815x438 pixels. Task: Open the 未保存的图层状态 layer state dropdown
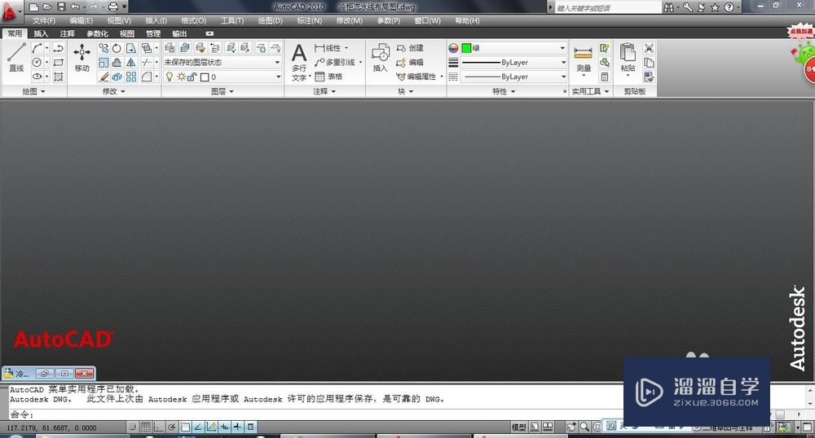222,62
